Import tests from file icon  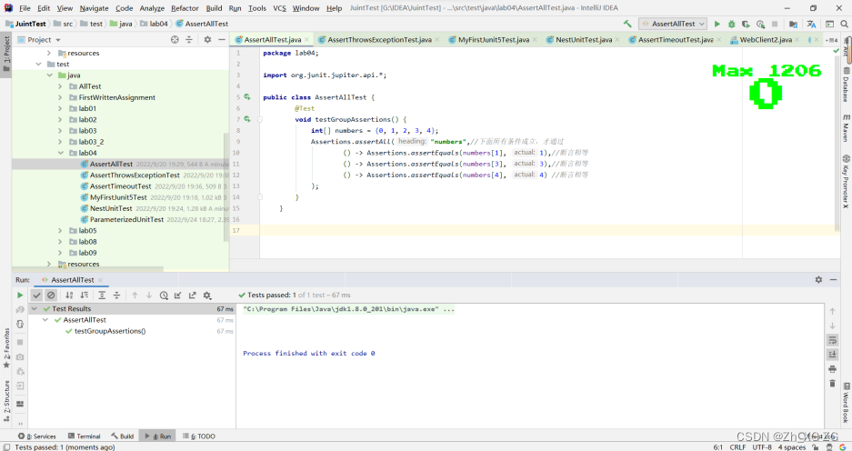pos(177,295)
